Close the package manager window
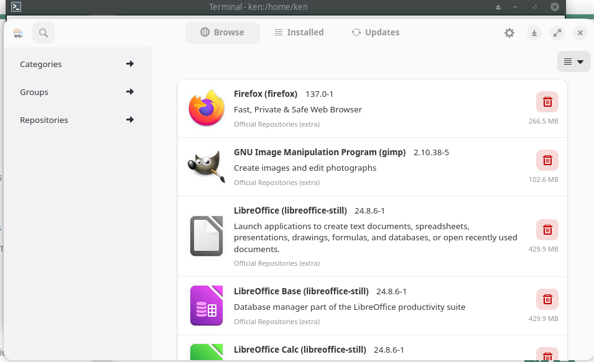The width and height of the screenshot is (594, 362). pos(580,33)
